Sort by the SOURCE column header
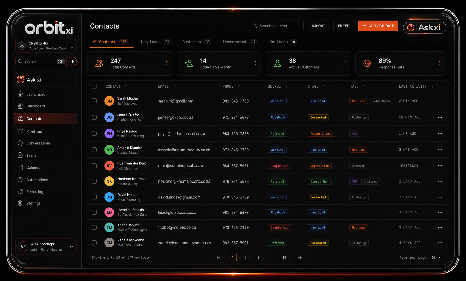Viewport: 466px width, 281px height. [x=277, y=86]
